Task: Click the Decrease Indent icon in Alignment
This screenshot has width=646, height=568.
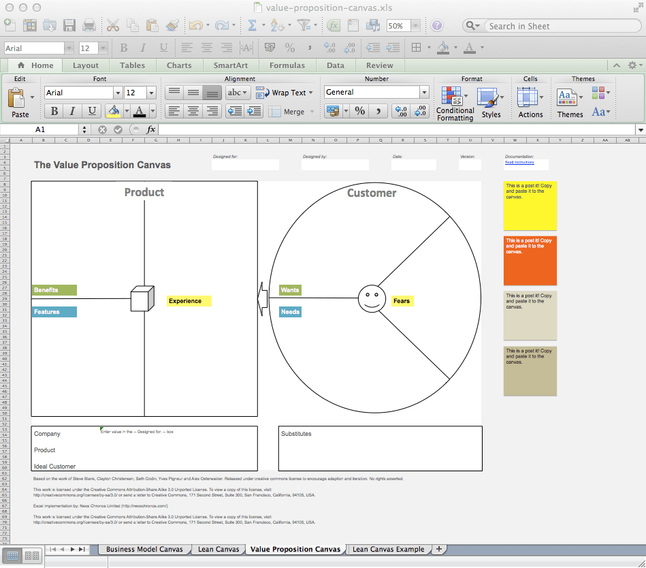Action: pos(235,111)
